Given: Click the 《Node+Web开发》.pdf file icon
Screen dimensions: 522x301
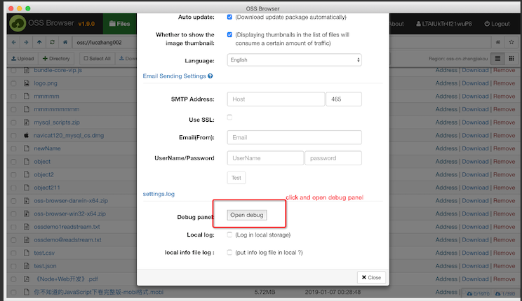Looking at the screenshot, I should [27, 279].
